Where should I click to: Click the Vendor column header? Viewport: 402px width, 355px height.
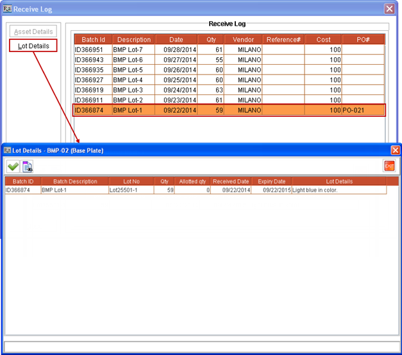point(243,39)
